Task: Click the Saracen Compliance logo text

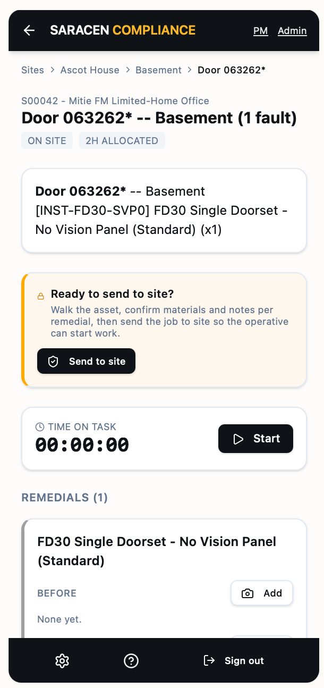Action: pos(123,30)
